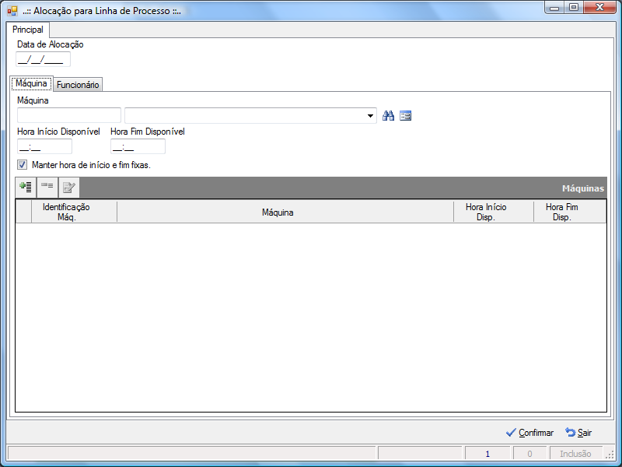Screen dimensions: 622x467
Task: Remove a row from the Máquinas grid
Action: (x=47, y=187)
